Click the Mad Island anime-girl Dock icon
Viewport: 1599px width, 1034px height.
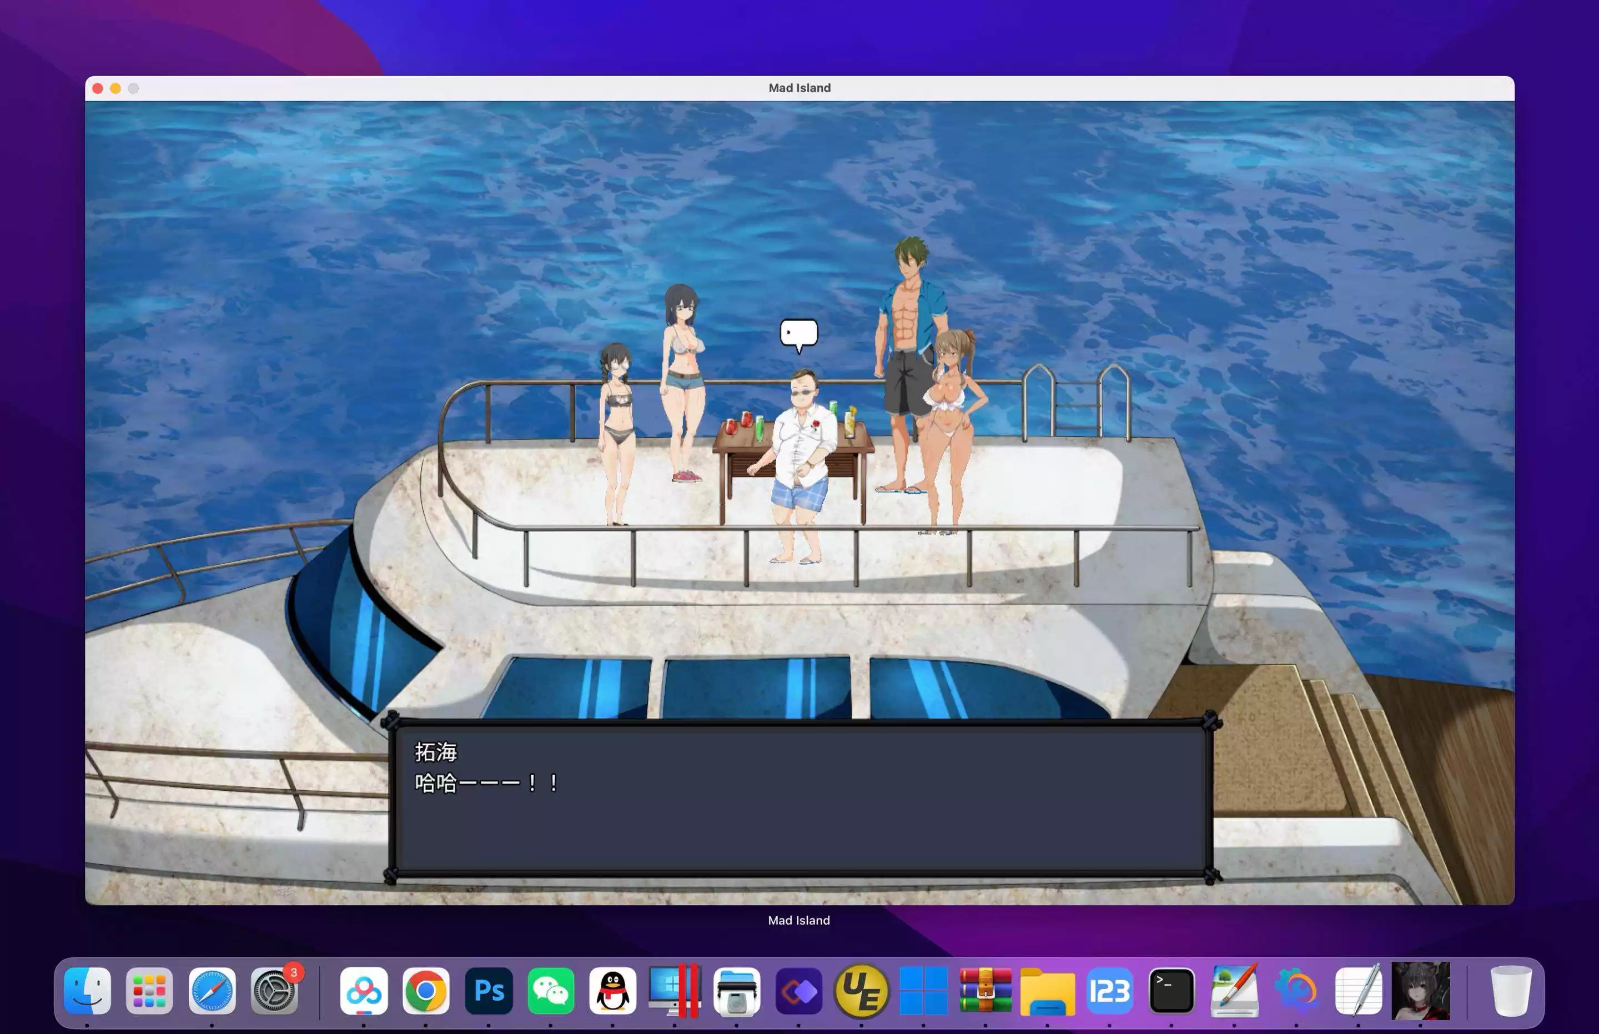click(1420, 991)
